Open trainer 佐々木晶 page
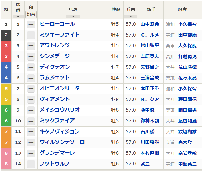This screenshot has height=171, width=202. pos(187,78)
